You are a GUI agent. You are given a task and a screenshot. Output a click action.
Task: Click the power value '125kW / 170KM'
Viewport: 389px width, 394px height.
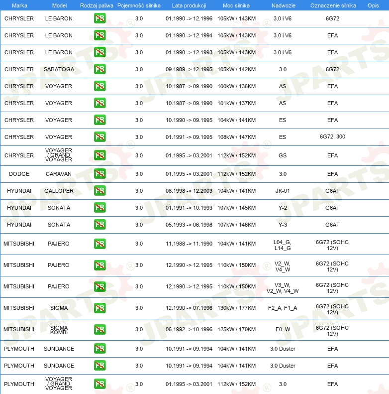[236, 329]
